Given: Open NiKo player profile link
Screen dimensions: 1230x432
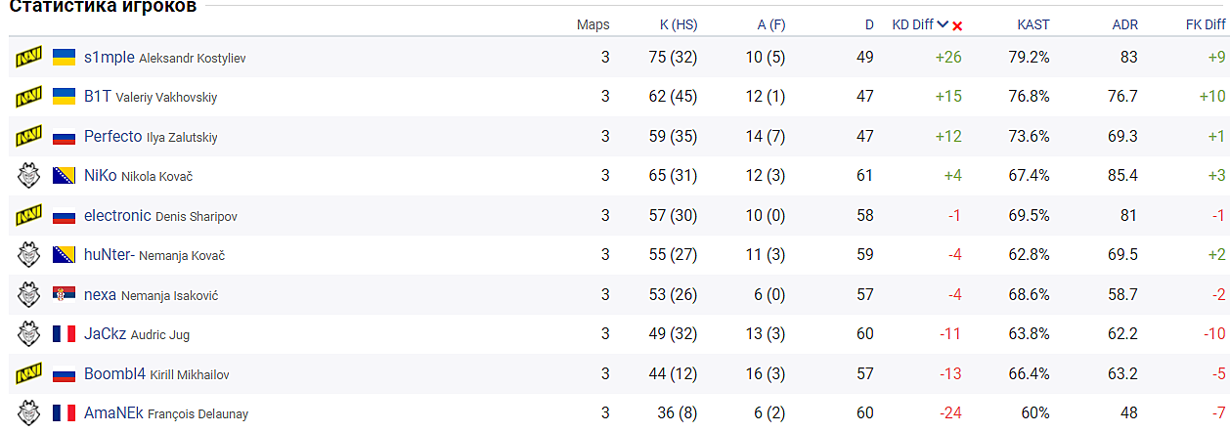Looking at the screenshot, I should coord(101,176).
